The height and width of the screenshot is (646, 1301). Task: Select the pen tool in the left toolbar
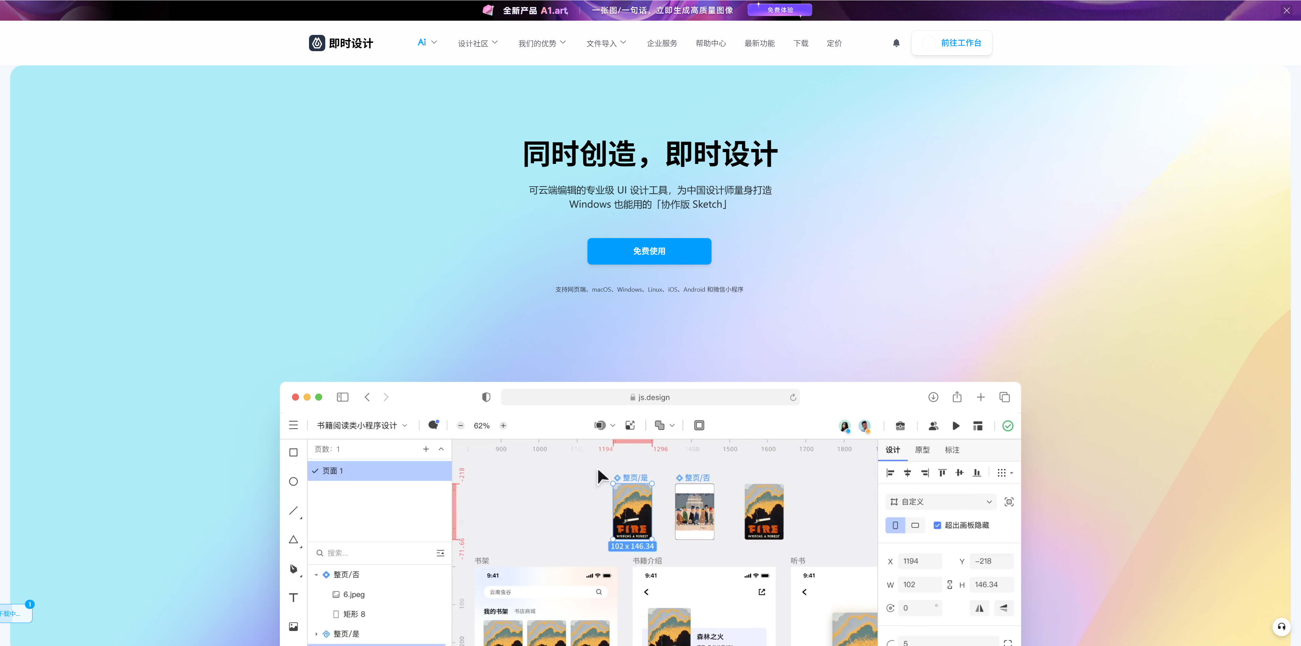point(293,569)
